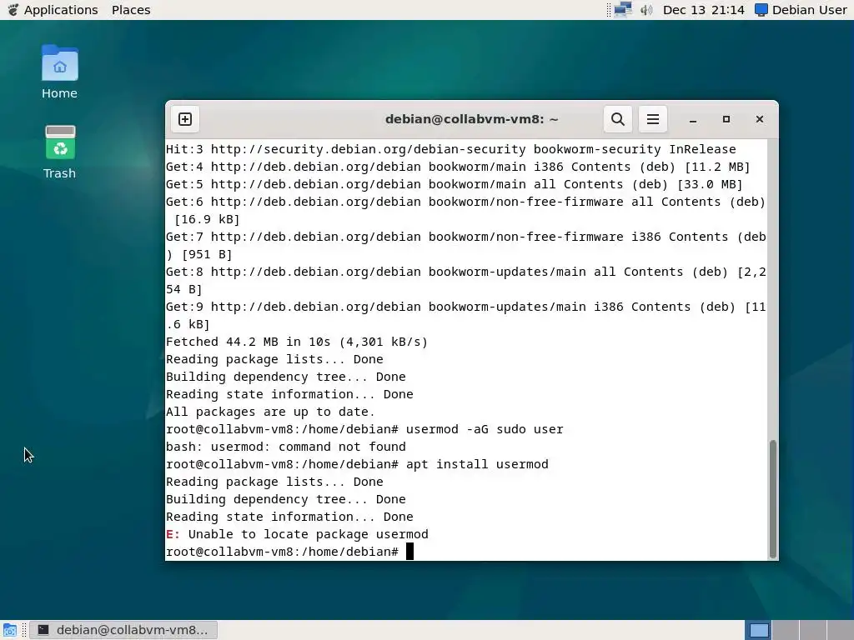Click the terminal vertical scrollbar thumb

772,499
